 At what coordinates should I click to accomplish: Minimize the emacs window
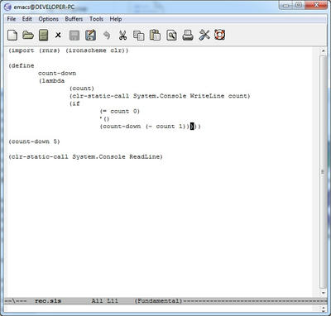coord(286,5)
